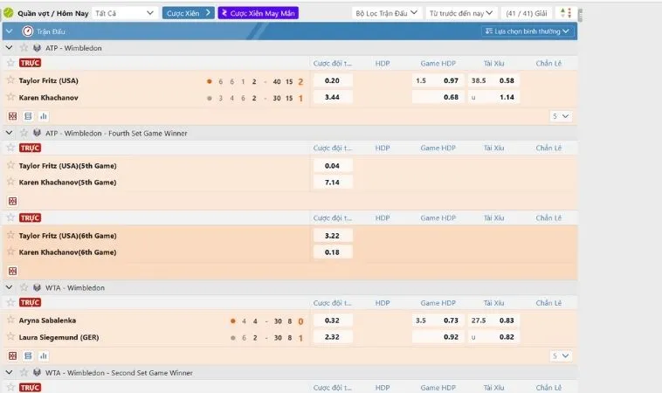This screenshot has height=393, width=662.
Task: Click bar chart stats icon for Sabalenka match
Action: (43, 355)
